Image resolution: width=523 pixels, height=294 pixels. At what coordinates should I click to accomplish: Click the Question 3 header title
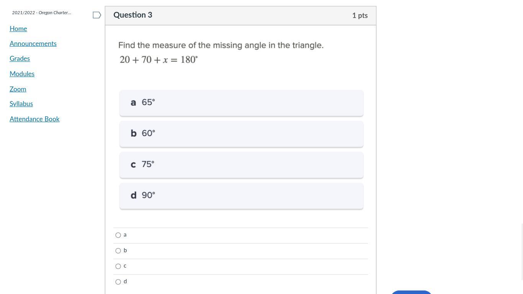pos(133,15)
